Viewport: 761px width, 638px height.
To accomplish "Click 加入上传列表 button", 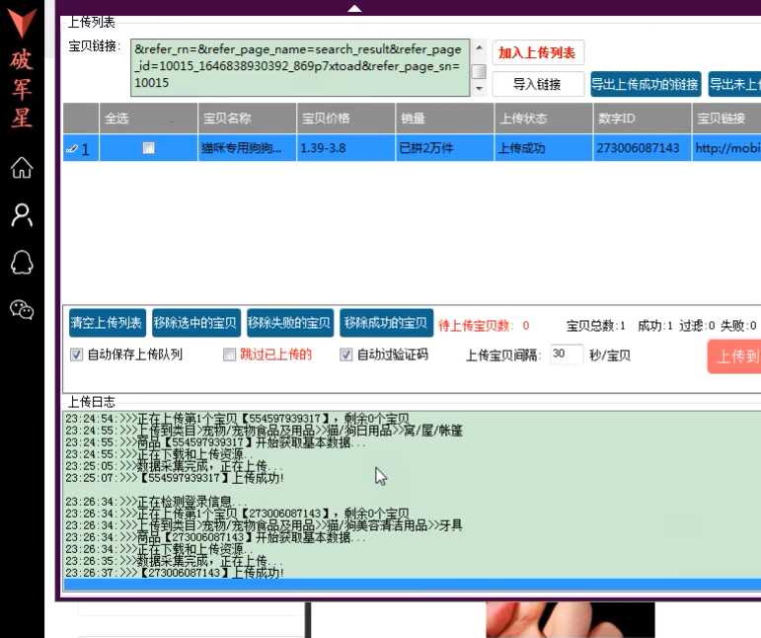I will pos(538,52).
